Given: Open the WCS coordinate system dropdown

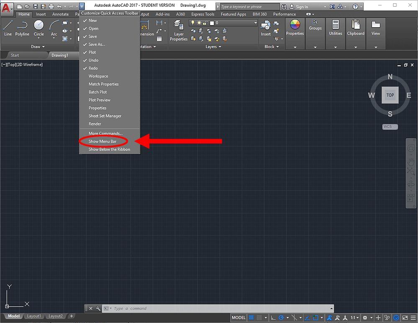Looking at the screenshot, I should [390, 127].
